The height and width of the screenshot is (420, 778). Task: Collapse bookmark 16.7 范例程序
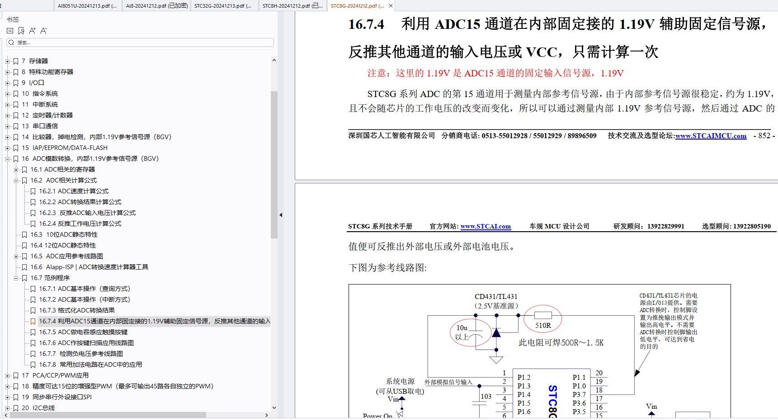point(16,278)
